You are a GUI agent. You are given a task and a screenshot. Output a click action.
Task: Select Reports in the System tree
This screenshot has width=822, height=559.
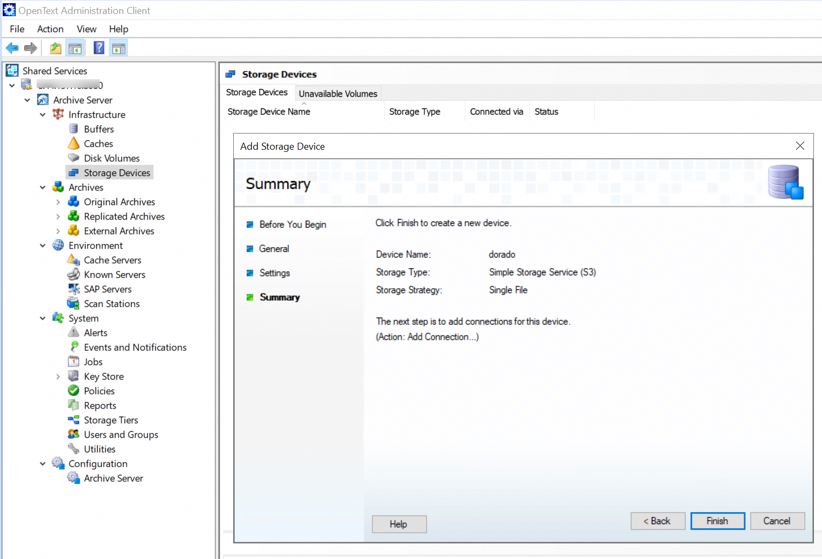click(100, 406)
